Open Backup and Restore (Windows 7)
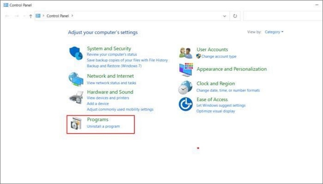323x184 pixels. [x=114, y=66]
